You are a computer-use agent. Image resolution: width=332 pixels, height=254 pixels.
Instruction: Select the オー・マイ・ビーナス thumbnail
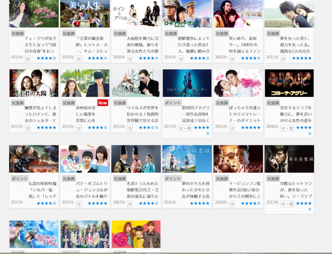[238, 83]
